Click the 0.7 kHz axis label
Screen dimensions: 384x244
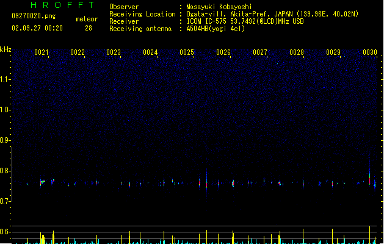5,201
